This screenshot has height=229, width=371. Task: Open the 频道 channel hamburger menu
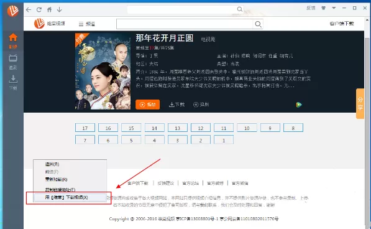click(x=87, y=24)
